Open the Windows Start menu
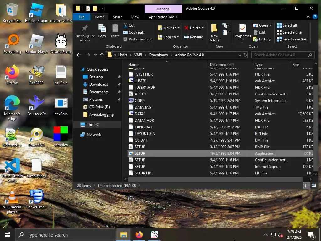 pos(8,235)
